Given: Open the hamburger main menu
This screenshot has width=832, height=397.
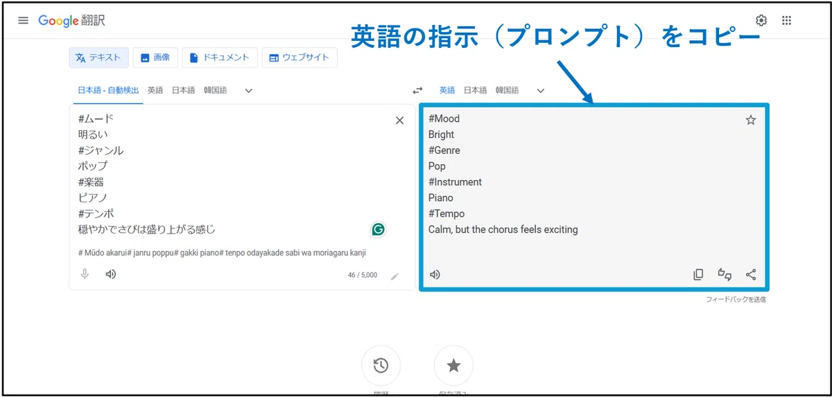Looking at the screenshot, I should [23, 20].
